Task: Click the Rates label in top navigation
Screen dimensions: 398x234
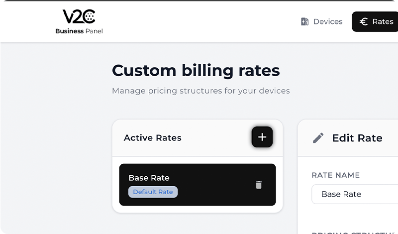Action: [383, 21]
